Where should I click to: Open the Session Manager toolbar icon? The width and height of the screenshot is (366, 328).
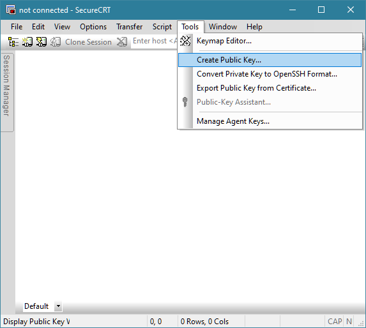(13, 41)
